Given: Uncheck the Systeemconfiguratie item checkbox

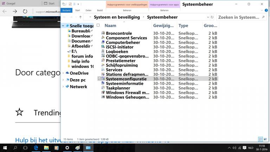Looking at the screenshot, I should coord(99,79).
